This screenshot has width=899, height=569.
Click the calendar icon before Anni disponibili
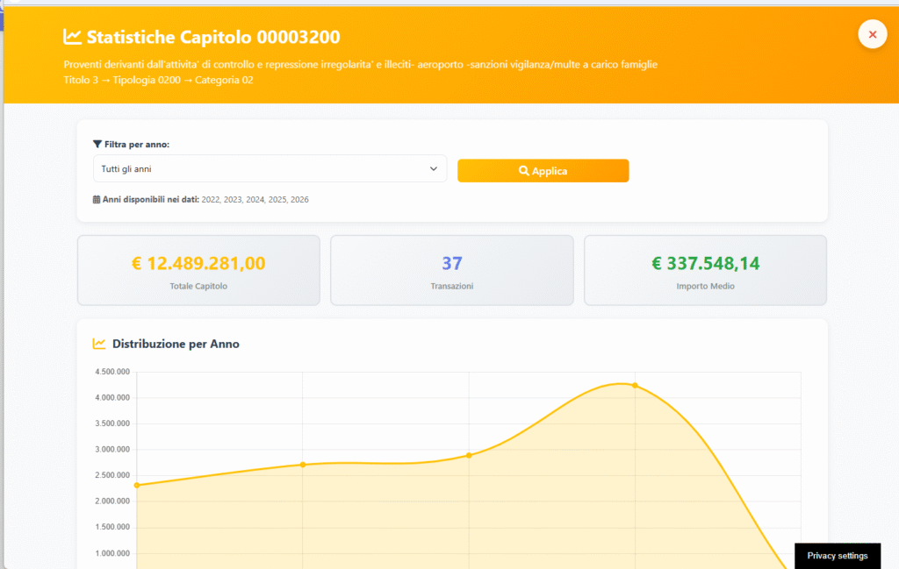tap(97, 200)
